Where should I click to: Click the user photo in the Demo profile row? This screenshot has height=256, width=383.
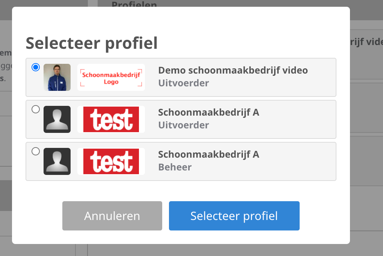pos(57,77)
